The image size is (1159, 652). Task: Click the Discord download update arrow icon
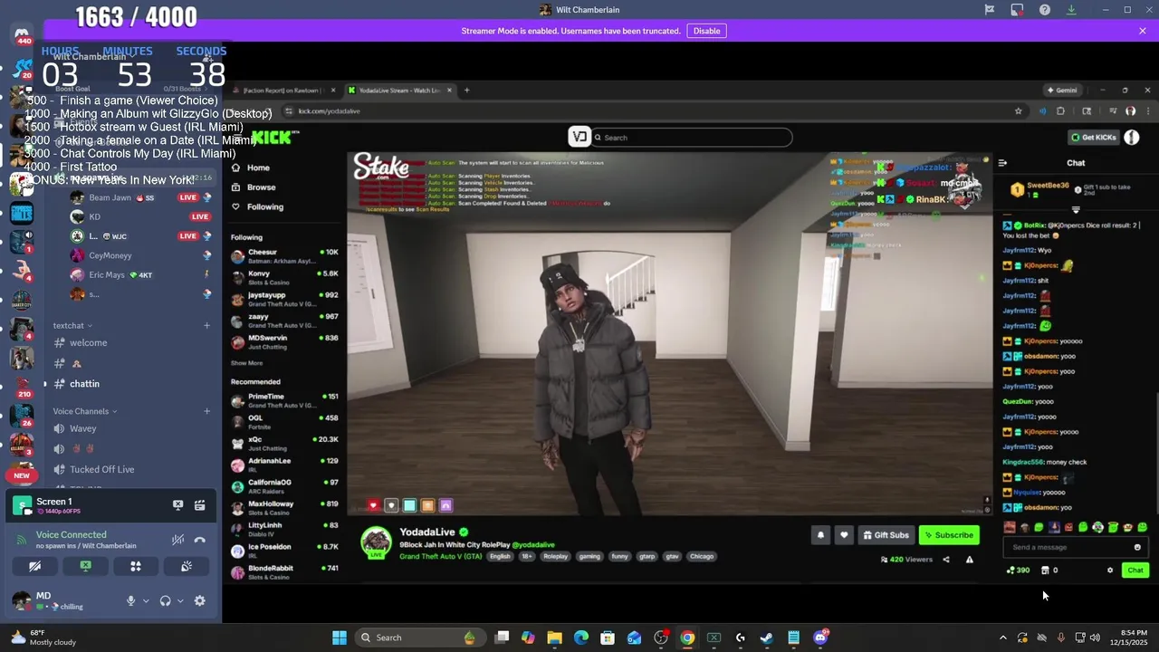(x=1071, y=10)
